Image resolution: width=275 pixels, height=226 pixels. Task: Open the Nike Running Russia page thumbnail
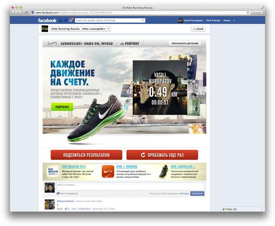[45, 29]
